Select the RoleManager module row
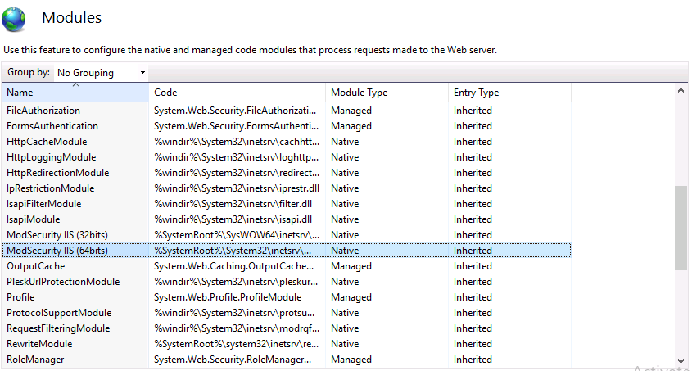Viewport: 692px width, 371px height. click(x=286, y=360)
